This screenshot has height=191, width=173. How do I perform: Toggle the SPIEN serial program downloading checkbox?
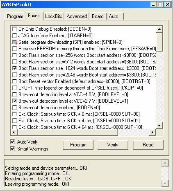point(15,42)
